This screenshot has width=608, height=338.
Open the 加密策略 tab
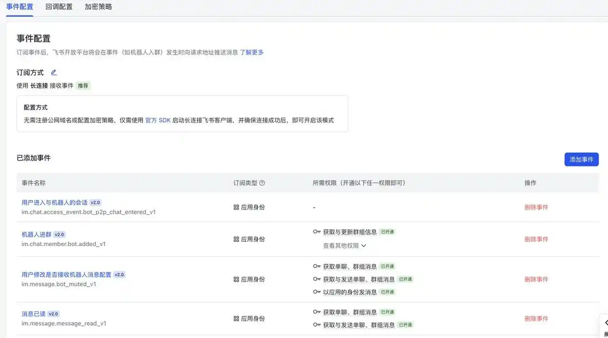pos(98,7)
